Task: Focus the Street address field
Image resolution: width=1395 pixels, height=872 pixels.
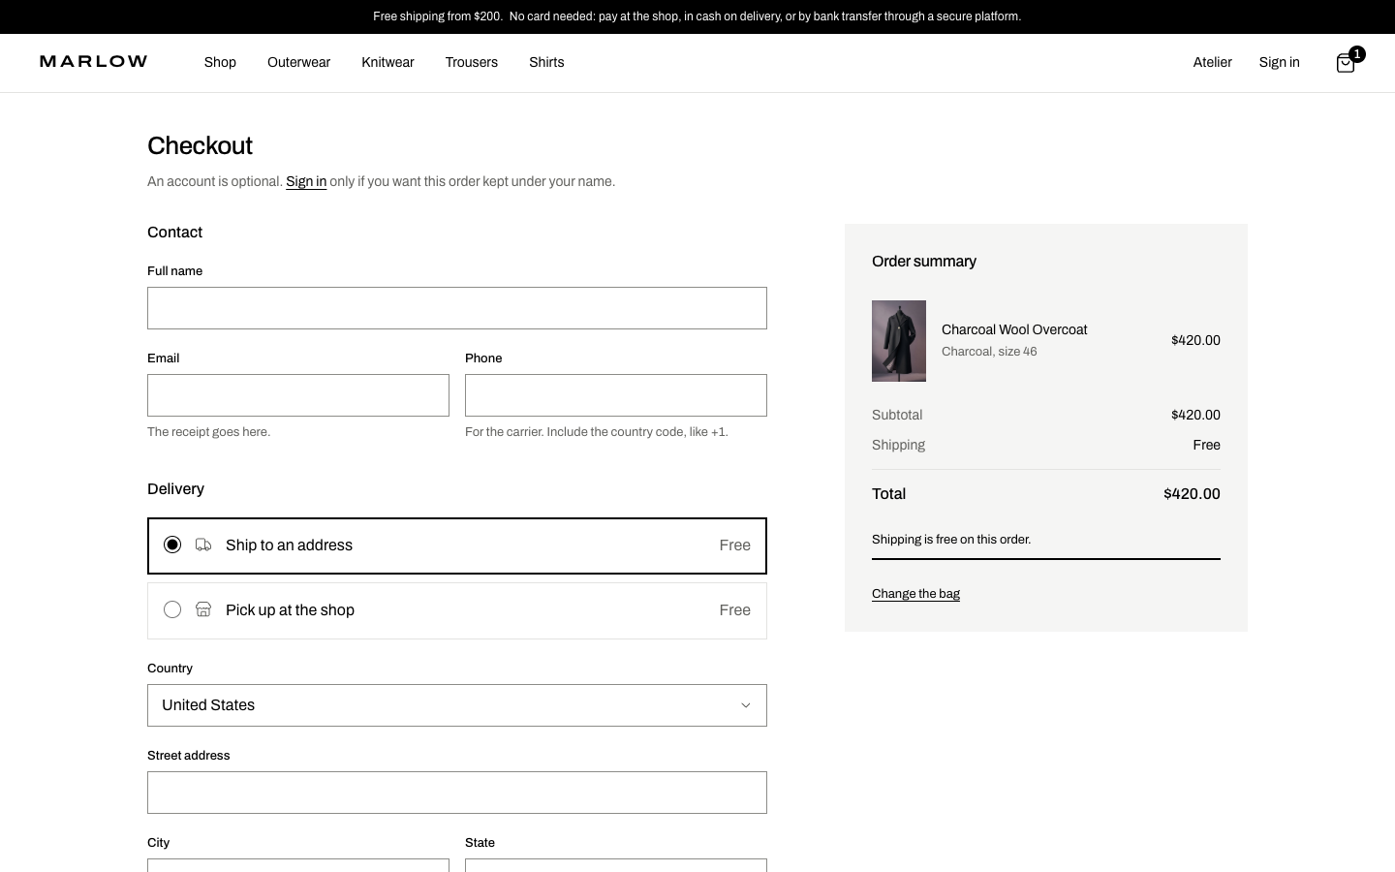Action: click(x=457, y=793)
